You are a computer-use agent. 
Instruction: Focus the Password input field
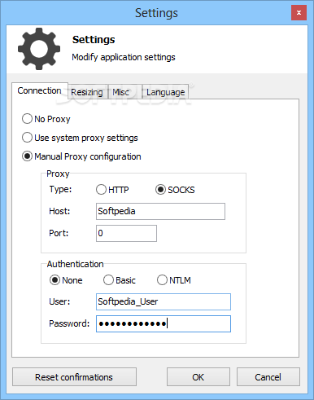click(164, 323)
